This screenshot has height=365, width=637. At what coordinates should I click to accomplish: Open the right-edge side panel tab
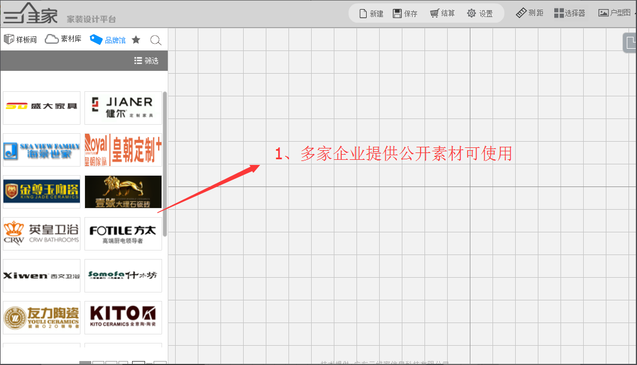[630, 43]
